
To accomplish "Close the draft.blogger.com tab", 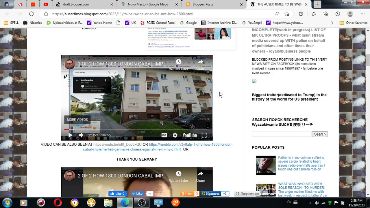I will [x=112, y=4].
